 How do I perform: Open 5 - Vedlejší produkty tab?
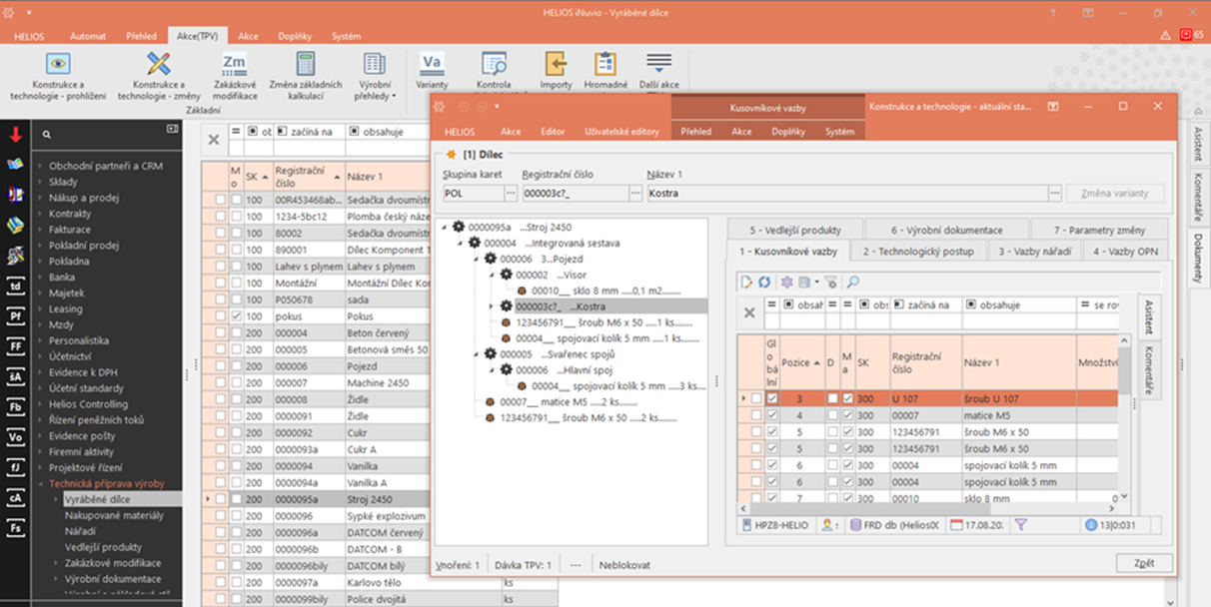[x=794, y=229]
